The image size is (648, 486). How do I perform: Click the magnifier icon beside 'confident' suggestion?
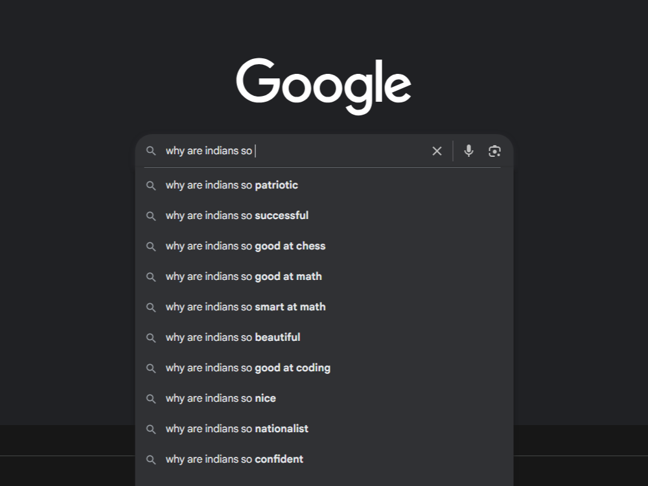(151, 459)
